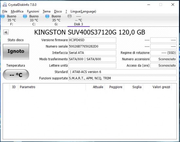
Task: Switch to the G: disk tab
Action: [x=56, y=20]
